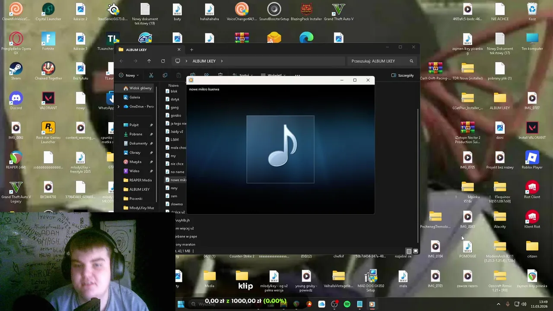553x311 pixels.
Task: Open Dokumenty in Explorer sidebar
Action: click(138, 143)
